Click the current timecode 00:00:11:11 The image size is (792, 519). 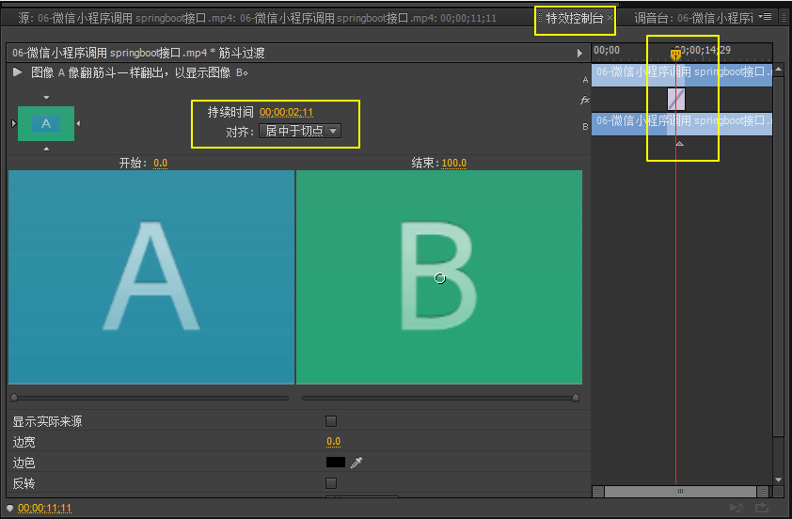[x=44, y=509]
